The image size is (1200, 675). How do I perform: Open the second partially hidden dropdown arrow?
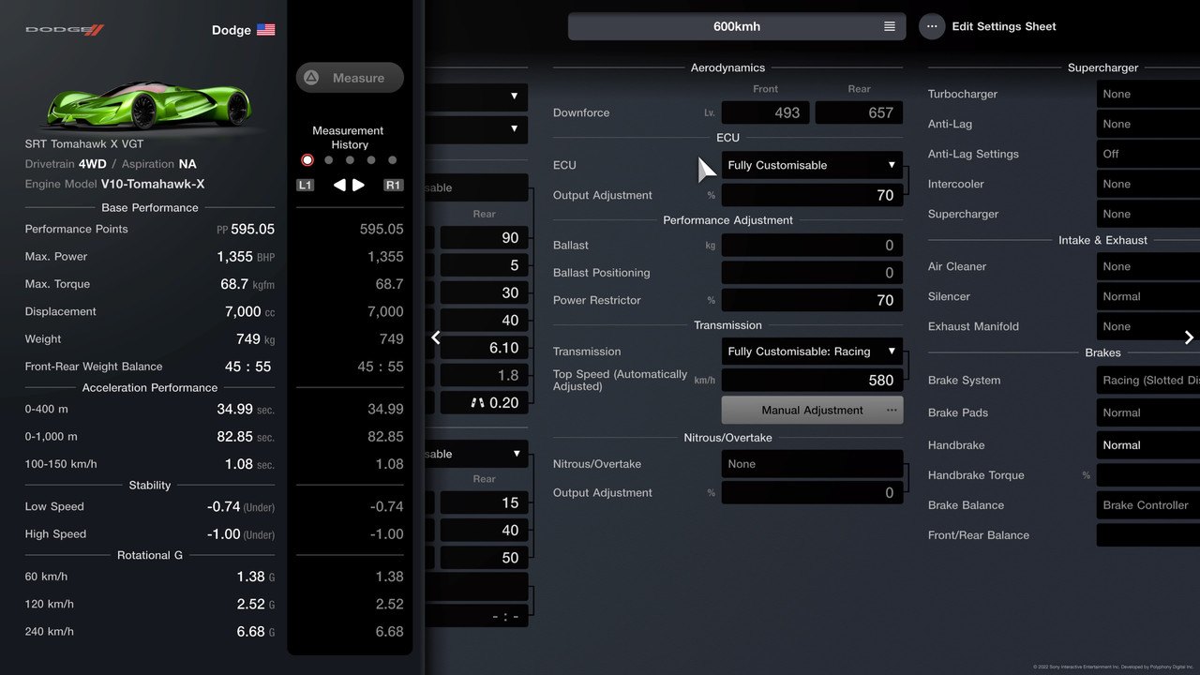tap(514, 128)
